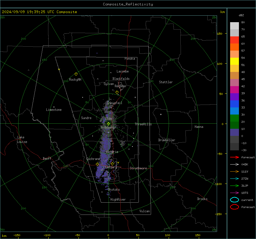The height and width of the screenshot is (239, 256).
Task: Click the Banff label on map
Action: coord(47,158)
